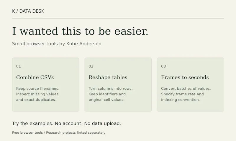Click the 'Free browser tools / Research projects linked separately' footer

click(59, 133)
